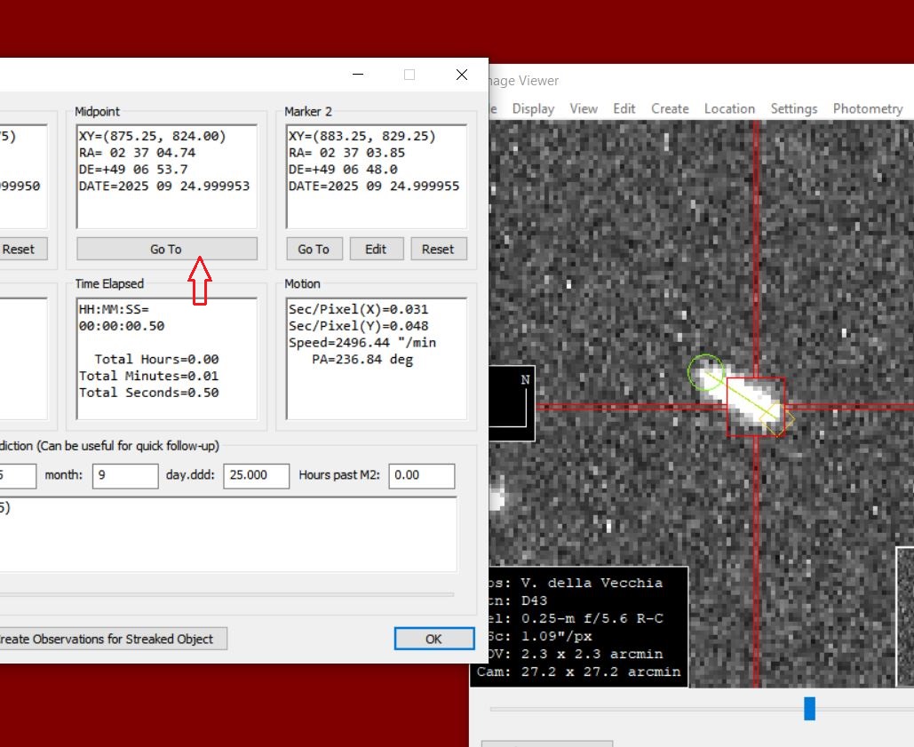914x747 pixels.
Task: Click the green circle marker on the streak
Action: tap(705, 371)
